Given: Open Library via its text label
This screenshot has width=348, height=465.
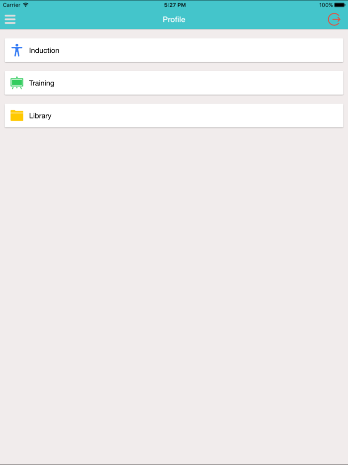Looking at the screenshot, I should click(x=40, y=116).
